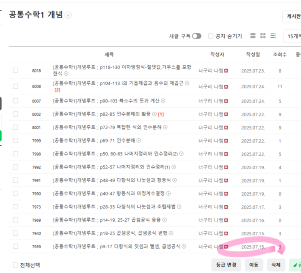Toggle the 새글 구독 switch
The width and height of the screenshot is (301, 273).
[x=196, y=36]
